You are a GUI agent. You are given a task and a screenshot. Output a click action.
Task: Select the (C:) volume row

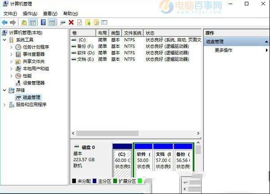click(136, 40)
